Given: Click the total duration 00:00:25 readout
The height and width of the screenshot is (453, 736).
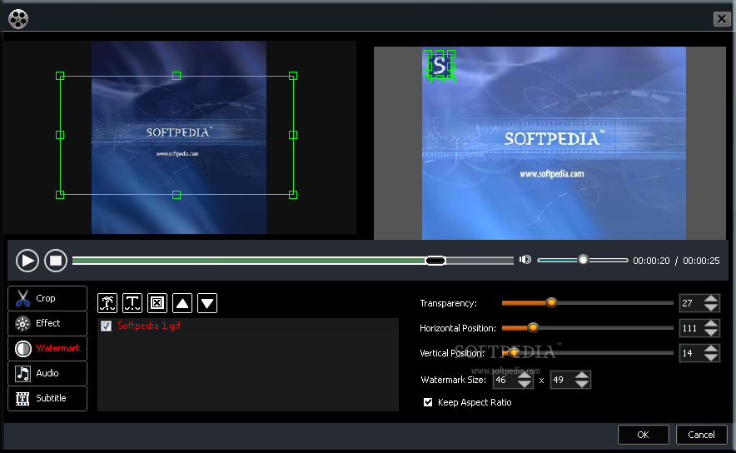Looking at the screenshot, I should (701, 261).
